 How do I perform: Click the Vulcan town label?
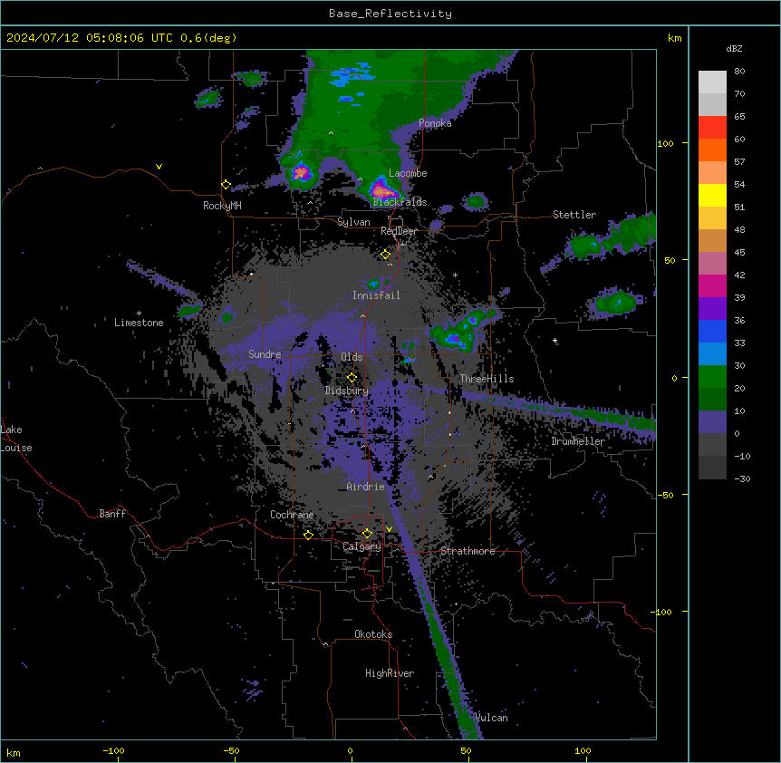tap(492, 718)
